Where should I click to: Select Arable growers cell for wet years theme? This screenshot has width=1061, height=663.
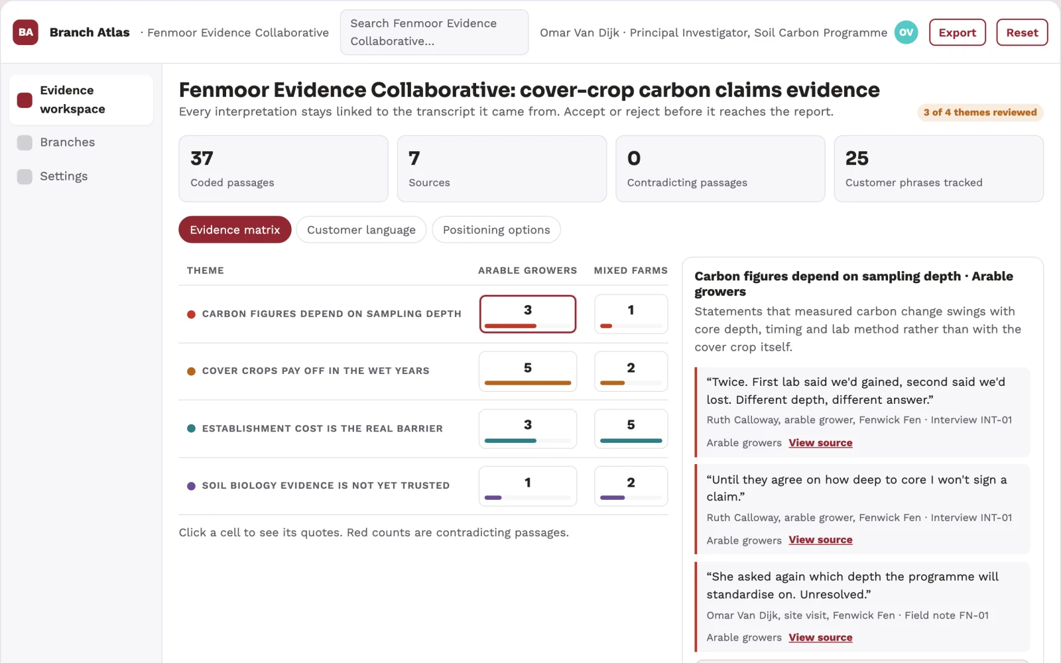pos(528,371)
